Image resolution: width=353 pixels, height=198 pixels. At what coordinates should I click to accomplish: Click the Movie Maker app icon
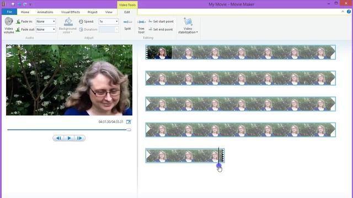pyautogui.click(x=4, y=4)
